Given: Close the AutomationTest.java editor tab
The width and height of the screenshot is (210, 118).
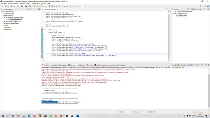Looking at the screenshot, I should 58,9.
